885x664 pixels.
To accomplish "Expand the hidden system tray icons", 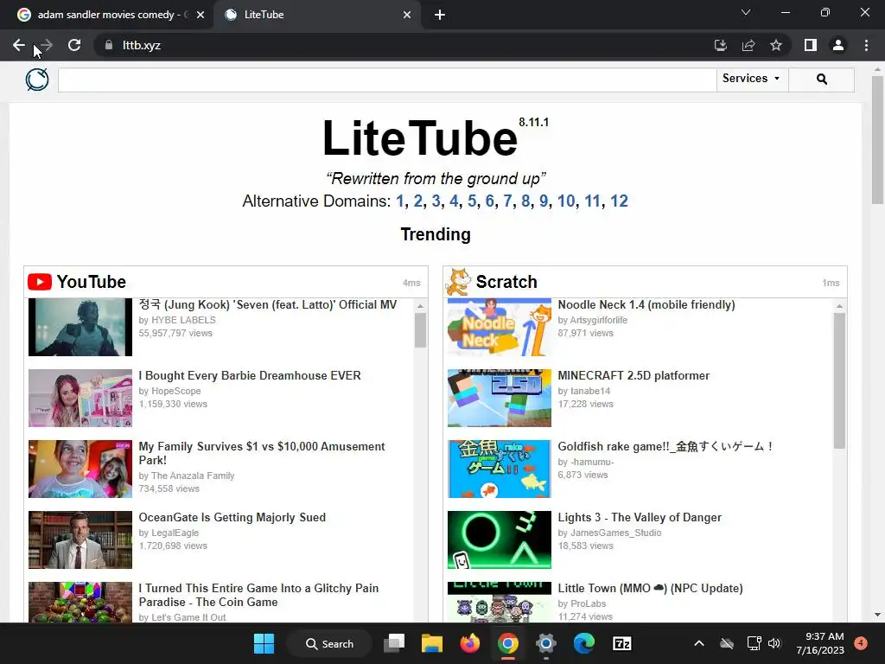I will 698,643.
